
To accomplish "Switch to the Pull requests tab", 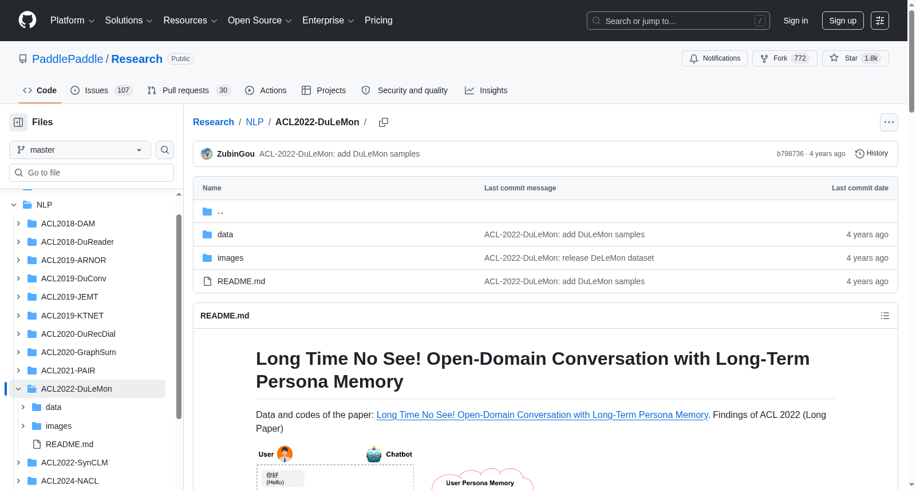I will point(188,90).
